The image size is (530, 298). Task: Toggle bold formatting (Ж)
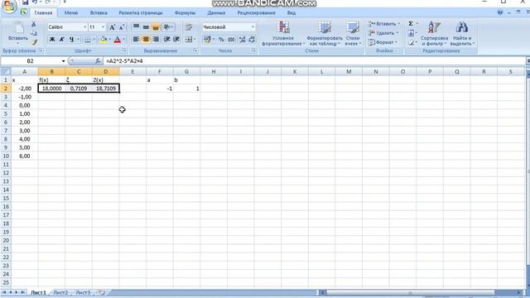coord(52,40)
